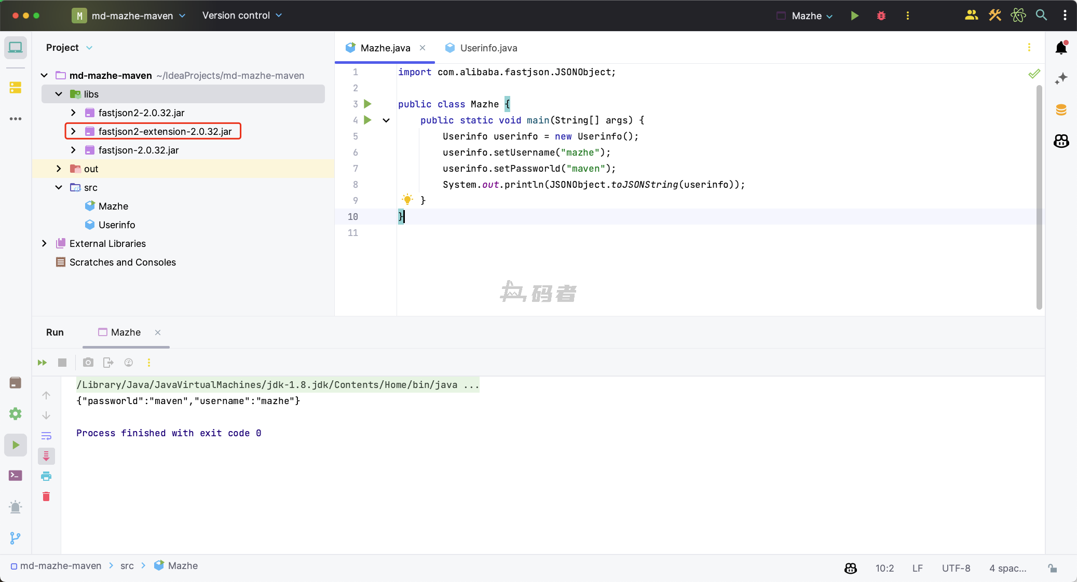Click the red trash Clear All icon
The height and width of the screenshot is (582, 1077).
pos(46,496)
